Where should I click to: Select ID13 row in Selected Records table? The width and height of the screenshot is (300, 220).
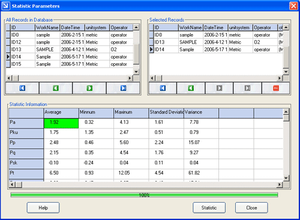(x=216, y=42)
